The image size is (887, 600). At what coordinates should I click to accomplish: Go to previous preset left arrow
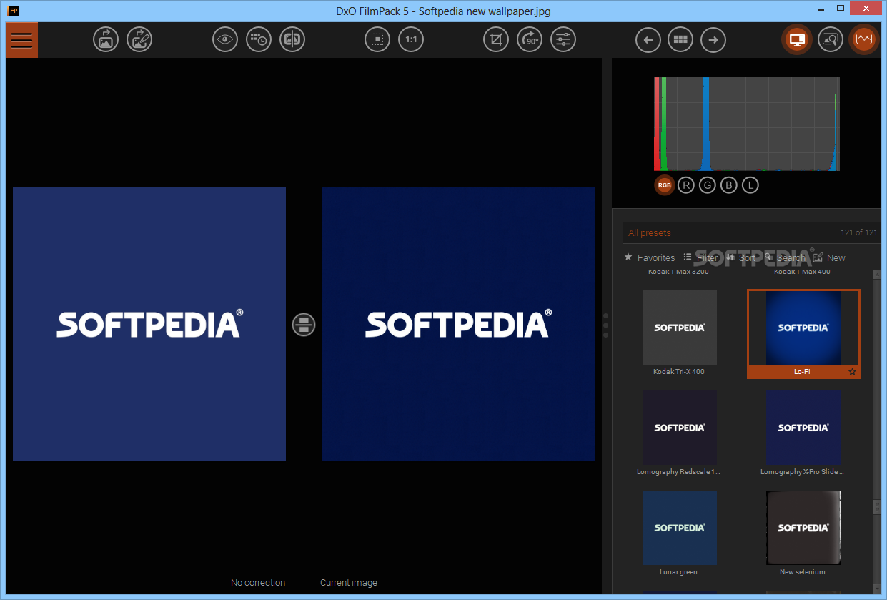648,39
